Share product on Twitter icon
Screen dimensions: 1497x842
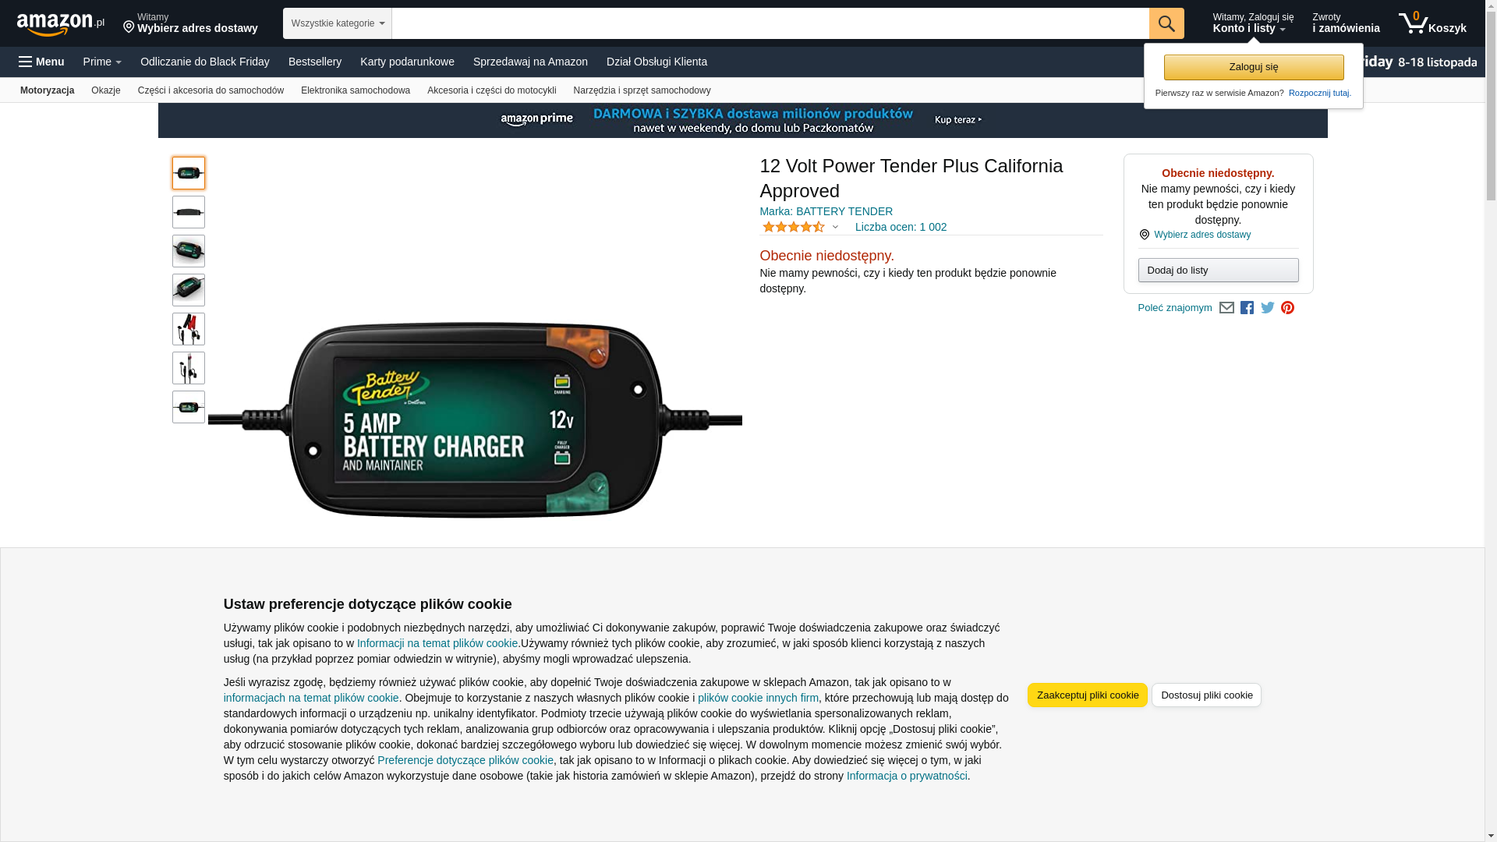(1268, 308)
